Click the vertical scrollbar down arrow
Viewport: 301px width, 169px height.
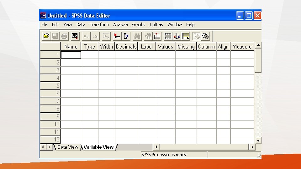[258, 141]
